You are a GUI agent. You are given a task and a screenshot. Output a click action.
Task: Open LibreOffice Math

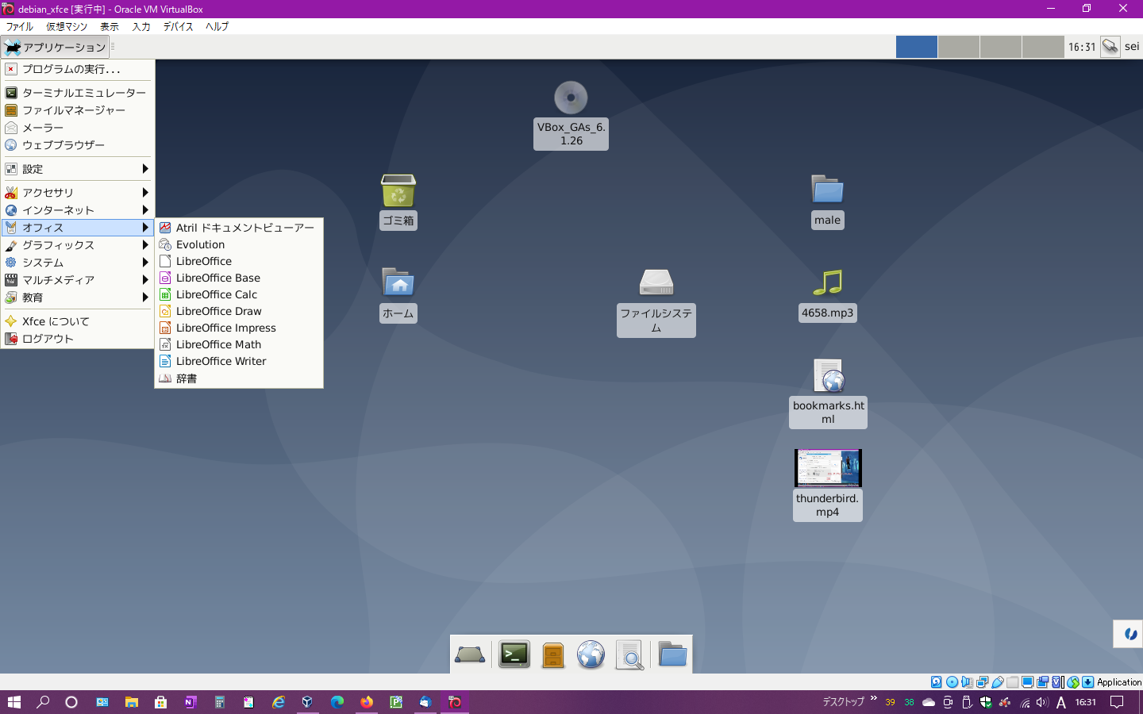239,344
